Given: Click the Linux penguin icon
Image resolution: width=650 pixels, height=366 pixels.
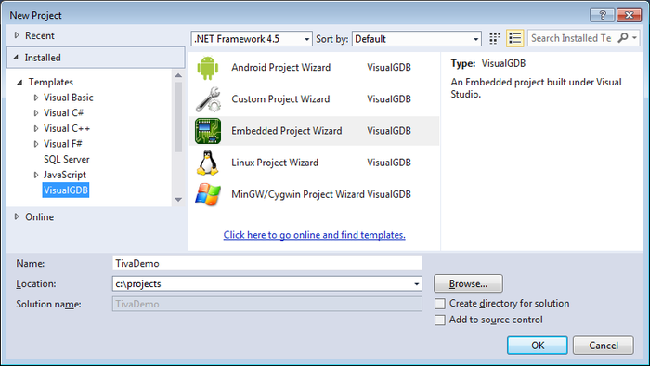Looking at the screenshot, I should (208, 163).
